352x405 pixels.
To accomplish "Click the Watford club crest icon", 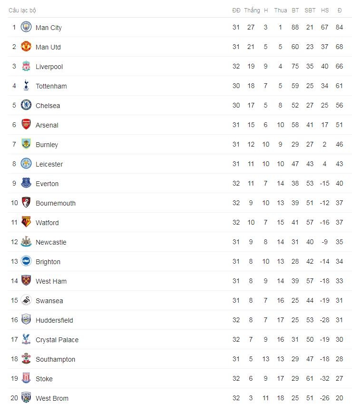I will click(26, 223).
